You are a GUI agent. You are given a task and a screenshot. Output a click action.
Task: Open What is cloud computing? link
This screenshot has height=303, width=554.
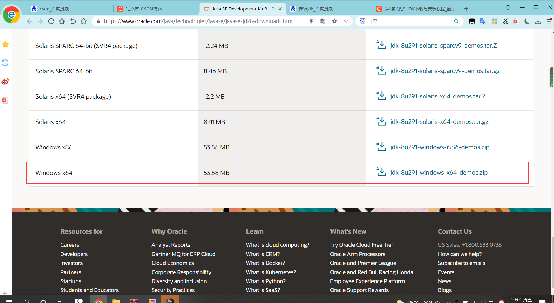pyautogui.click(x=278, y=245)
